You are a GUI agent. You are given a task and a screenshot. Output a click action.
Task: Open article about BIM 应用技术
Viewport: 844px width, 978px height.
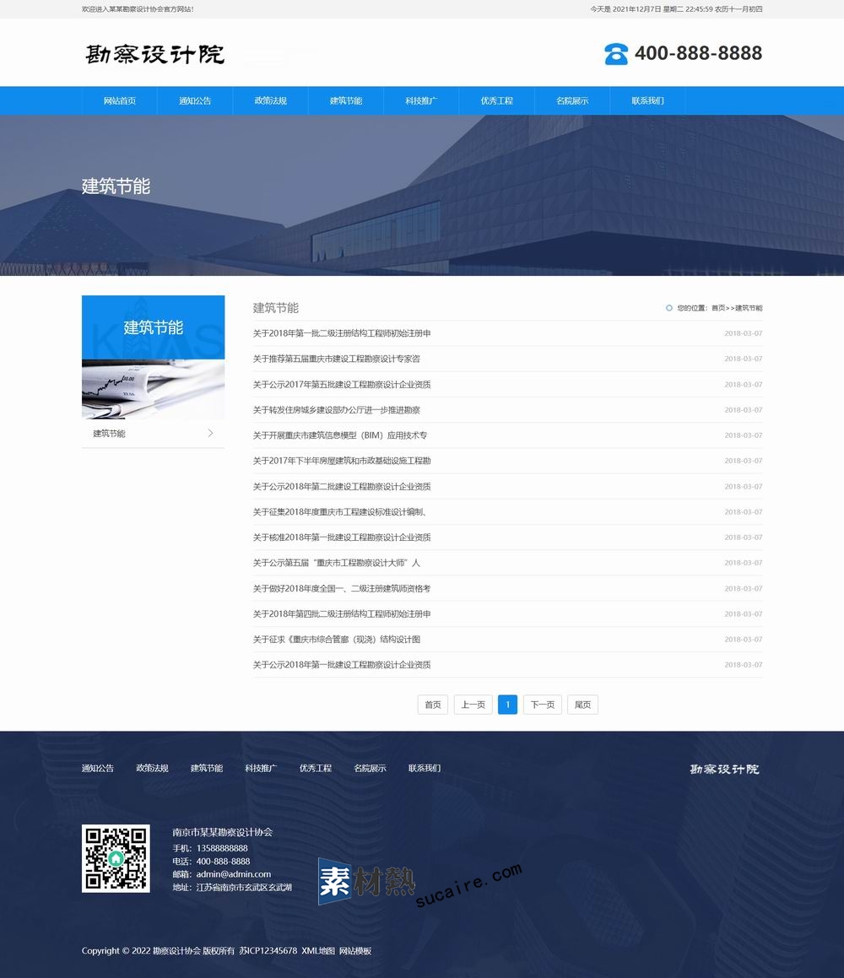coord(340,435)
